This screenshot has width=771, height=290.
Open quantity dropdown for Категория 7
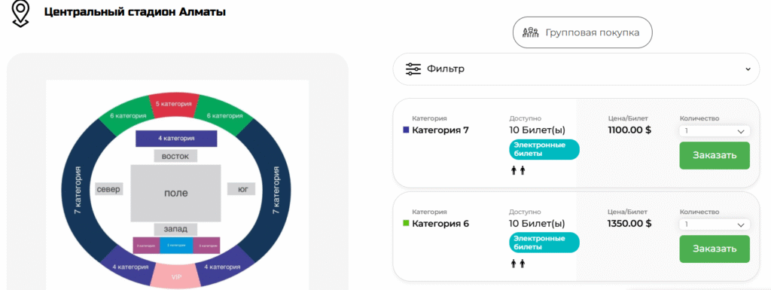tap(715, 131)
